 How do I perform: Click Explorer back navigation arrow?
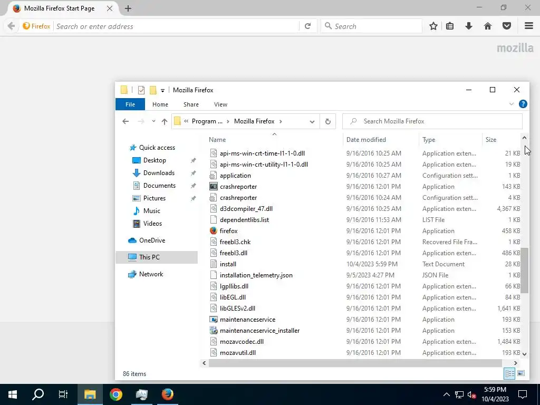[126, 121]
